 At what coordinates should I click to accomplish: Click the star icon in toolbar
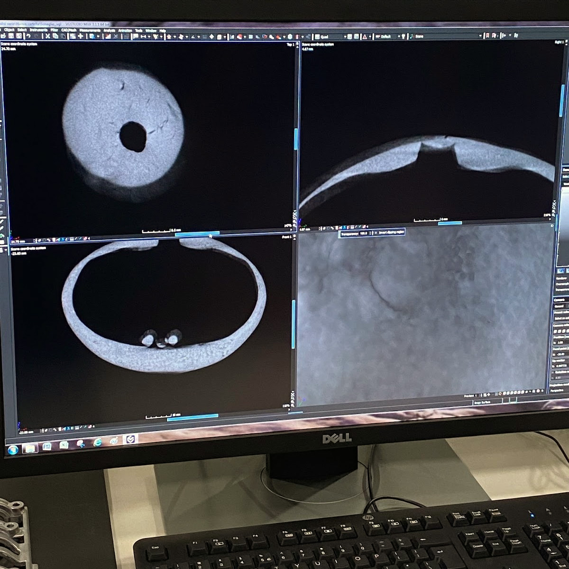pyautogui.click(x=169, y=36)
